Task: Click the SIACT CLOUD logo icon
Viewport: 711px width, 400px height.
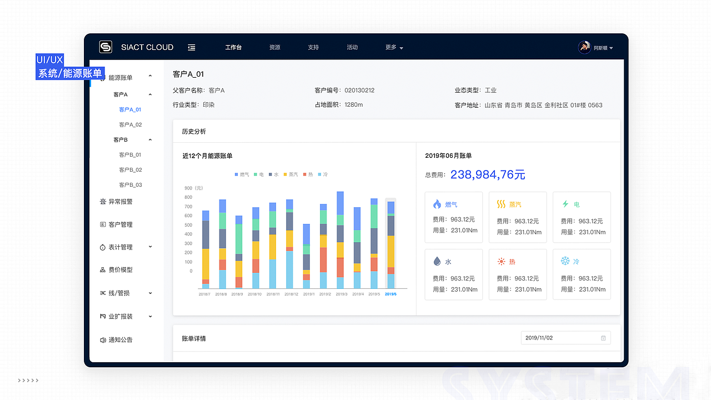Action: coord(106,47)
